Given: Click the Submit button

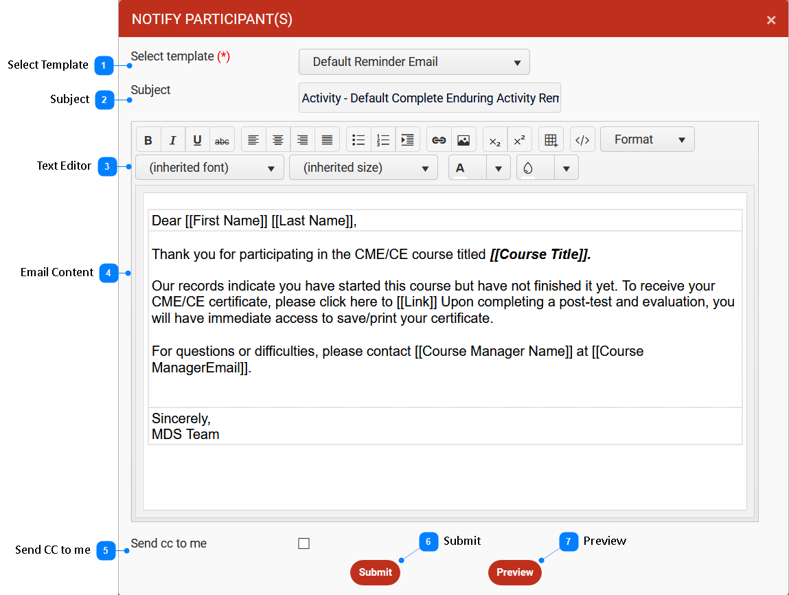Looking at the screenshot, I should tap(375, 572).
